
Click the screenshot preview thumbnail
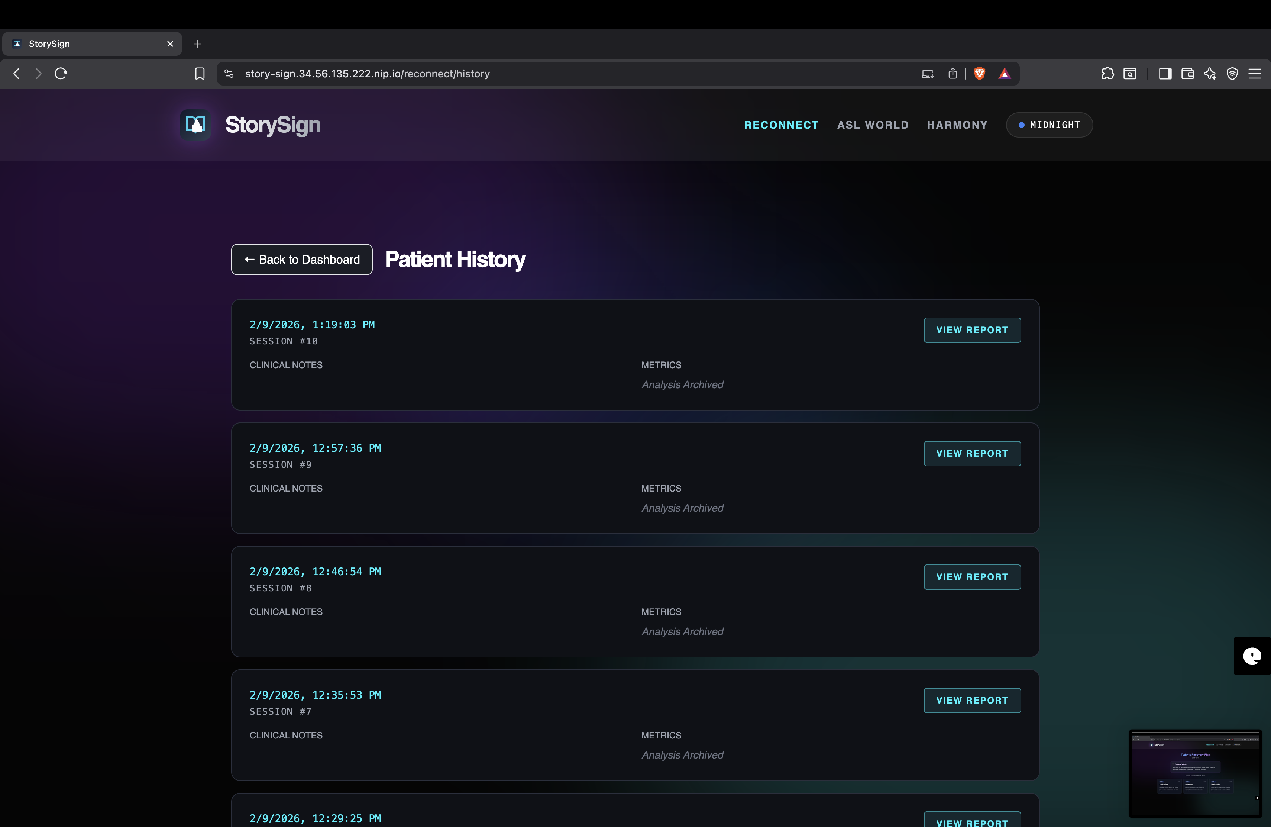[x=1195, y=773]
